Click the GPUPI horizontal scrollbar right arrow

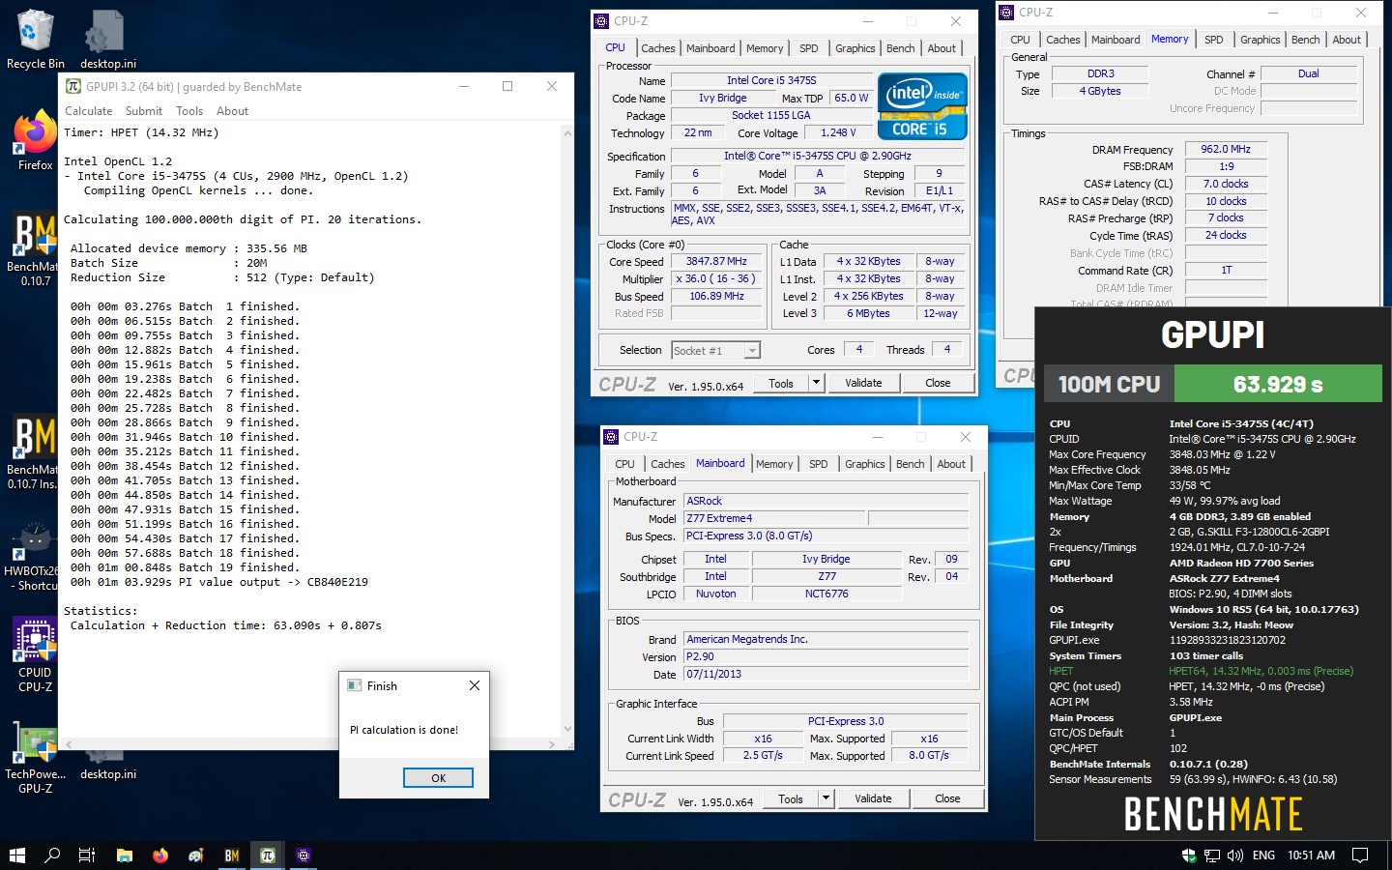[552, 744]
